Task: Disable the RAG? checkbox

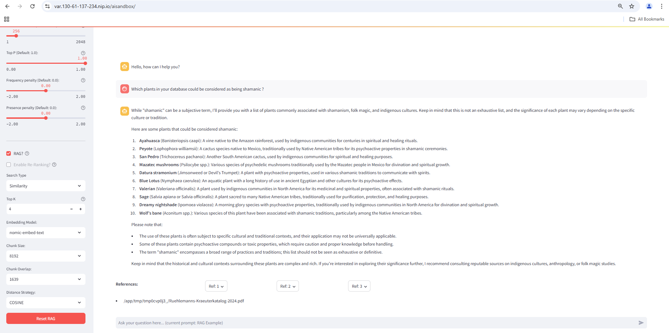Action: click(9, 154)
